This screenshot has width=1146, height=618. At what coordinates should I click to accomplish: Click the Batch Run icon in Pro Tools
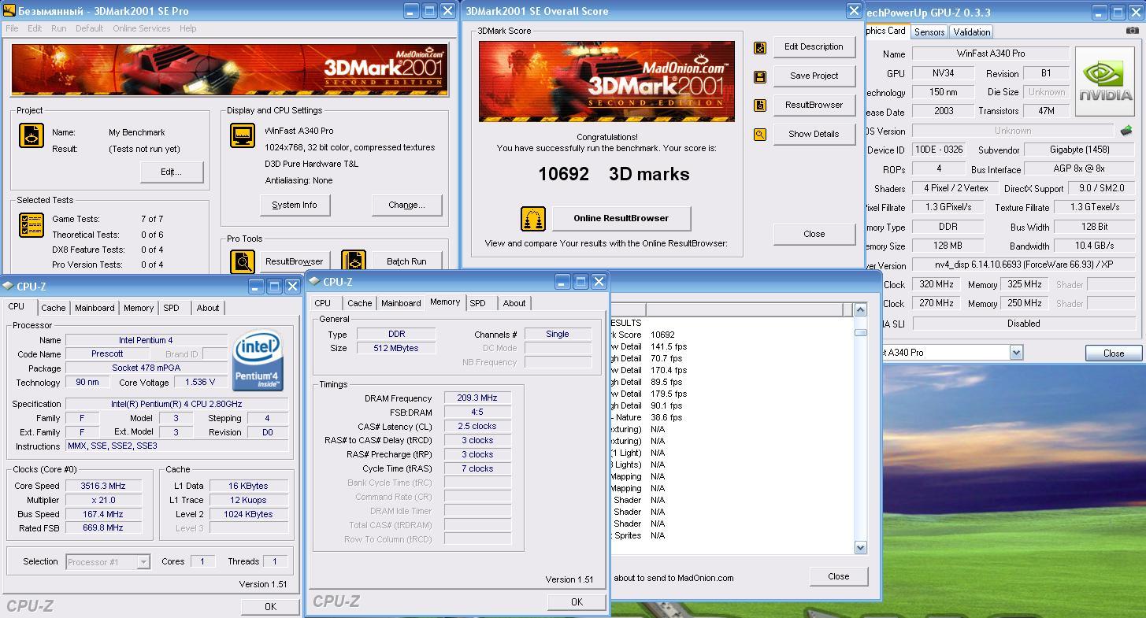tap(354, 261)
